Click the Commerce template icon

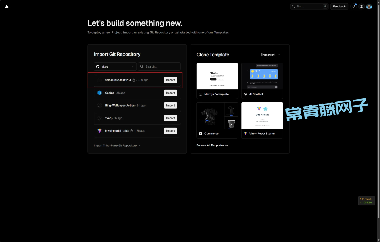point(201,134)
